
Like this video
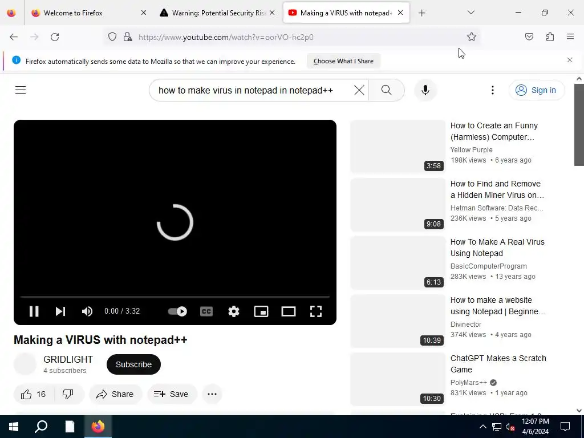(x=34, y=394)
